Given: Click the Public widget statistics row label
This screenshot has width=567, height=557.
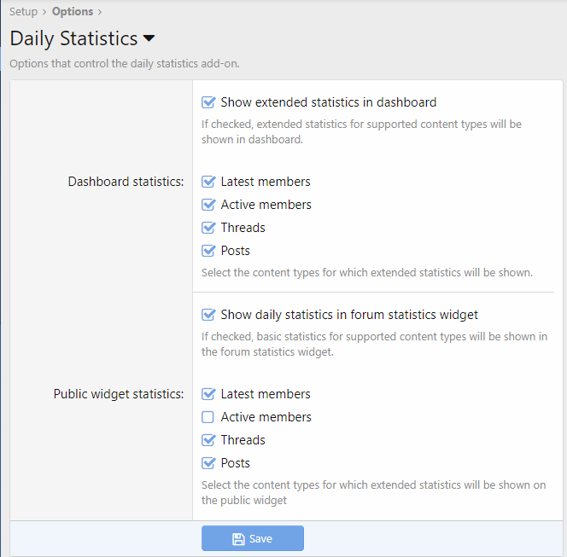Looking at the screenshot, I should click(119, 394).
